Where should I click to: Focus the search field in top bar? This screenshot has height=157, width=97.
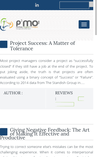pos(74,5)
